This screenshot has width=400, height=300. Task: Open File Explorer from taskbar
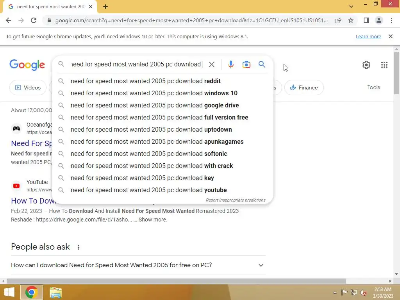55,292
